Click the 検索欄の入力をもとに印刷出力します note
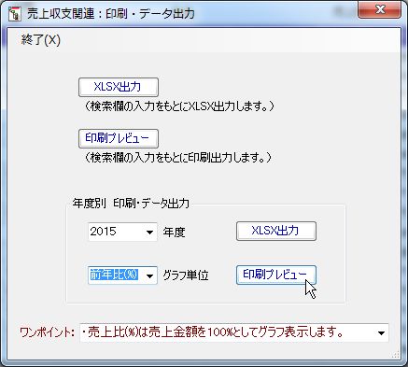The height and width of the screenshot is (367, 408). [177, 158]
